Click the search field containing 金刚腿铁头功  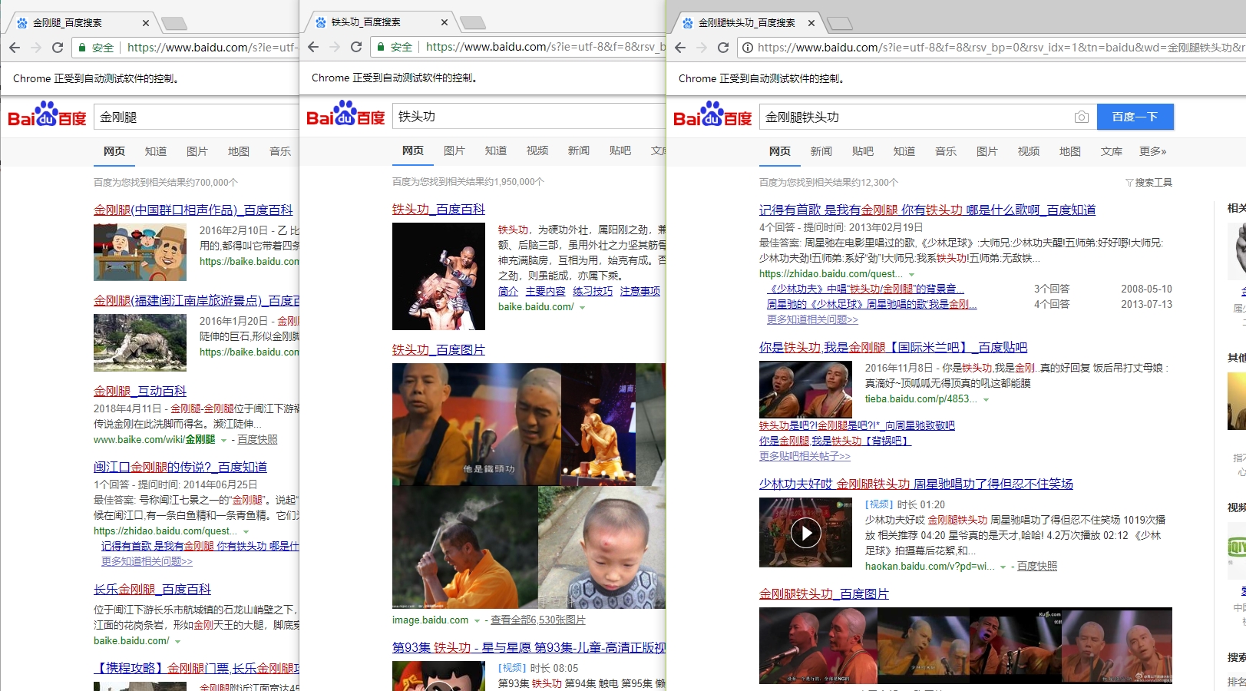[x=914, y=117]
